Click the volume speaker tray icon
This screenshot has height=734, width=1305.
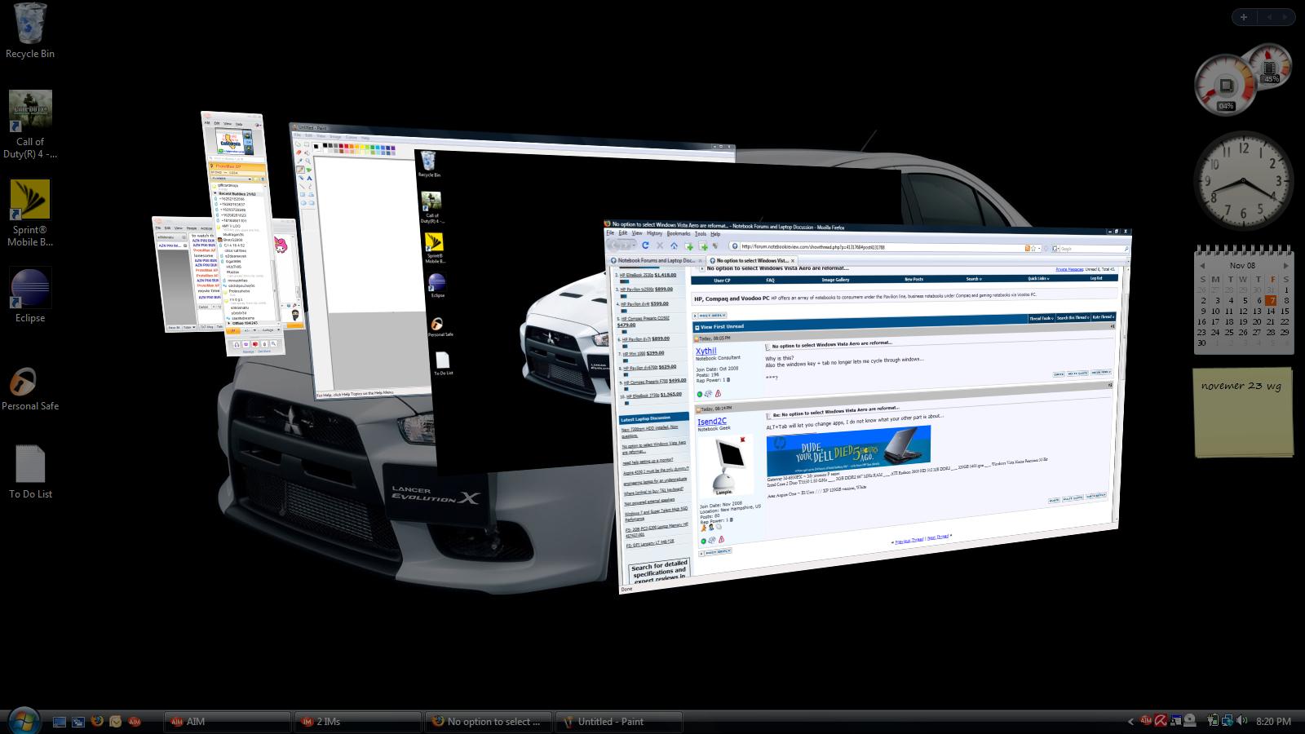pyautogui.click(x=1241, y=721)
